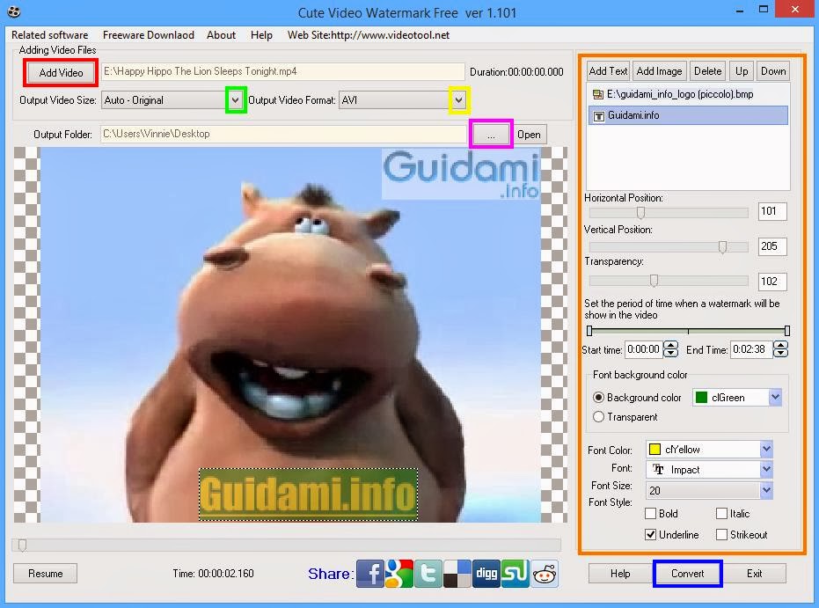The height and width of the screenshot is (608, 819).
Task: Enable the Bold font style checkbox
Action: point(650,514)
